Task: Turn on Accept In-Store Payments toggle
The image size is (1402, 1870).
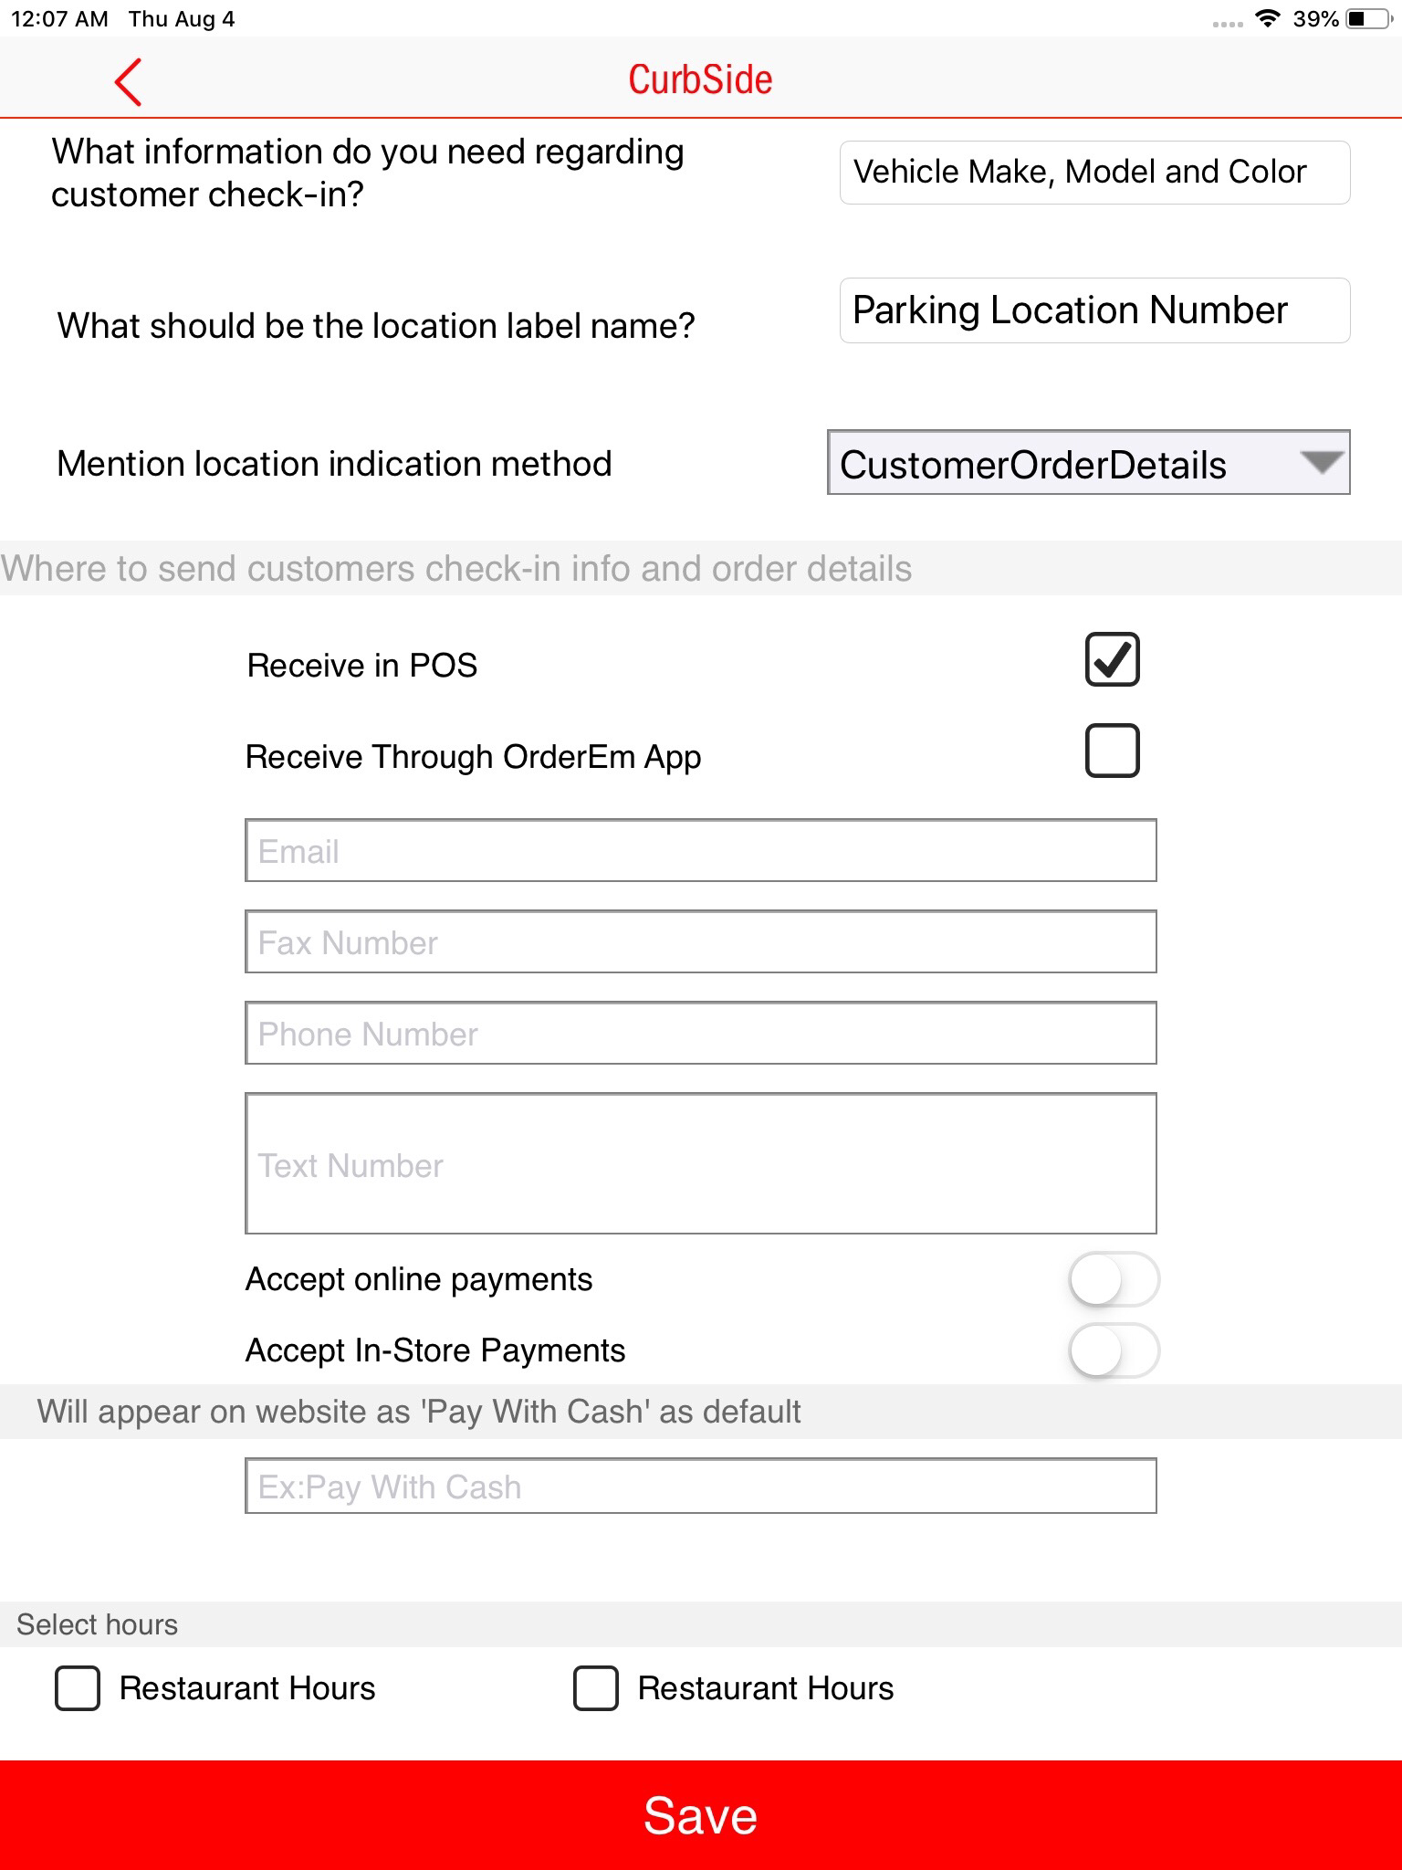Action: point(1114,1350)
